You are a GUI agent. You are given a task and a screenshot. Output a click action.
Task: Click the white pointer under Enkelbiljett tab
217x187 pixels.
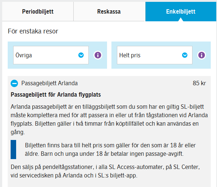[181, 19]
